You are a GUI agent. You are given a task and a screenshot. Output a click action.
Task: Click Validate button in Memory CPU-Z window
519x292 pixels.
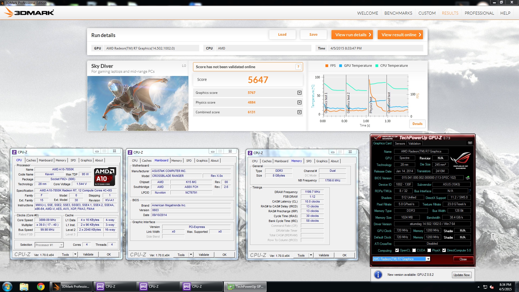[x=324, y=255]
